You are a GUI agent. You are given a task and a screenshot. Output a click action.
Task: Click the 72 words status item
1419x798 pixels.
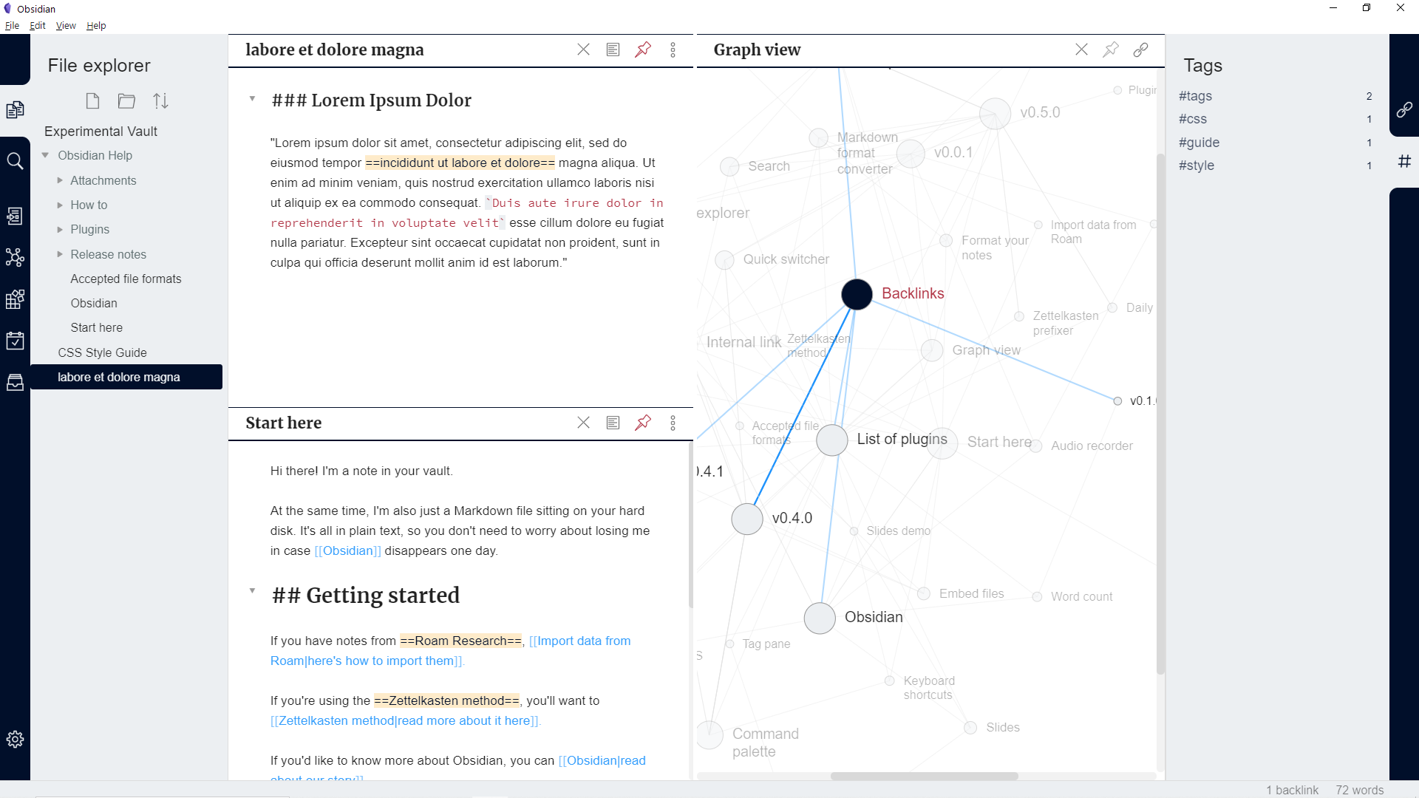(x=1359, y=790)
